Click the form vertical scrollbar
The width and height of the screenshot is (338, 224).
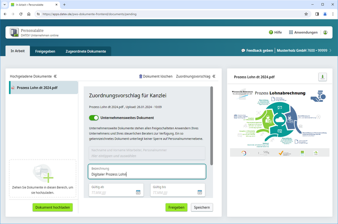click(x=212, y=126)
